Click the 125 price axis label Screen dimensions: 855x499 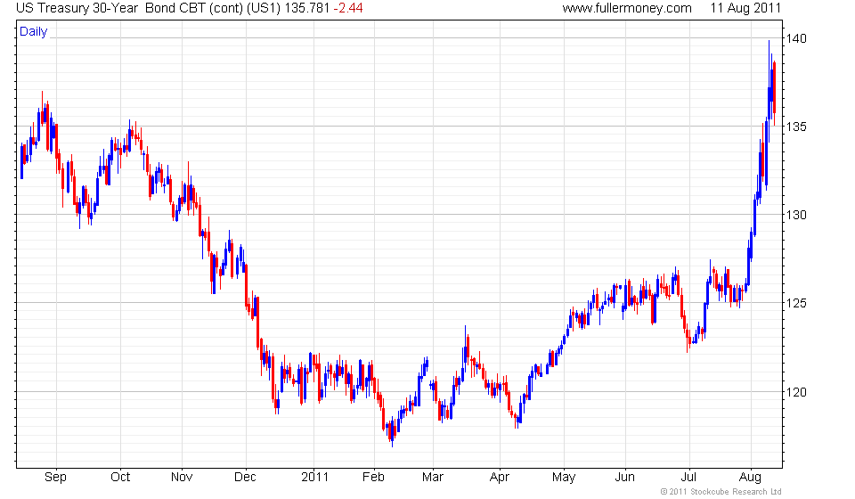(x=795, y=303)
